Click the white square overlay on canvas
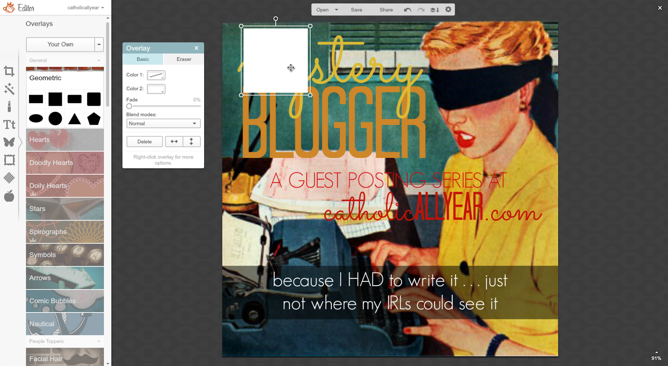The height and width of the screenshot is (366, 668). pyautogui.click(x=276, y=61)
